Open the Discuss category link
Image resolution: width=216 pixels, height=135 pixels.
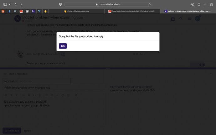(27, 21)
